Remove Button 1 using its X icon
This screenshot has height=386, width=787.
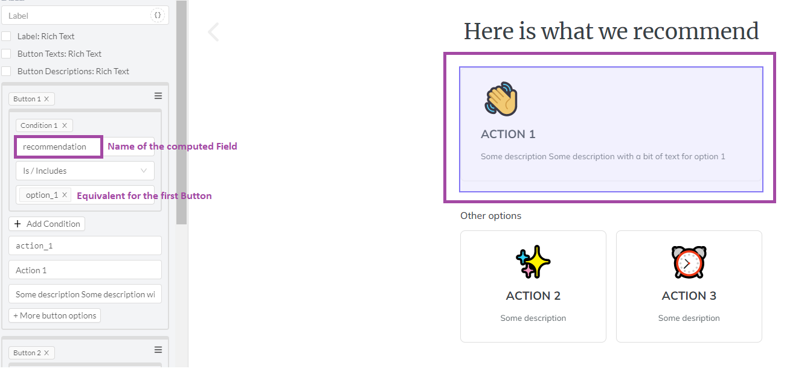pos(47,99)
